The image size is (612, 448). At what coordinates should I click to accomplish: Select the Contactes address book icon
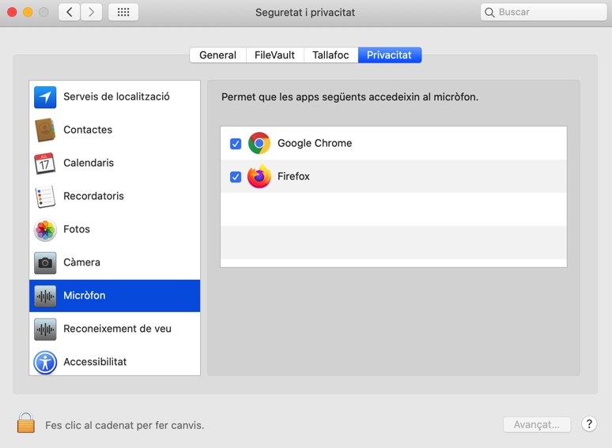coord(45,130)
